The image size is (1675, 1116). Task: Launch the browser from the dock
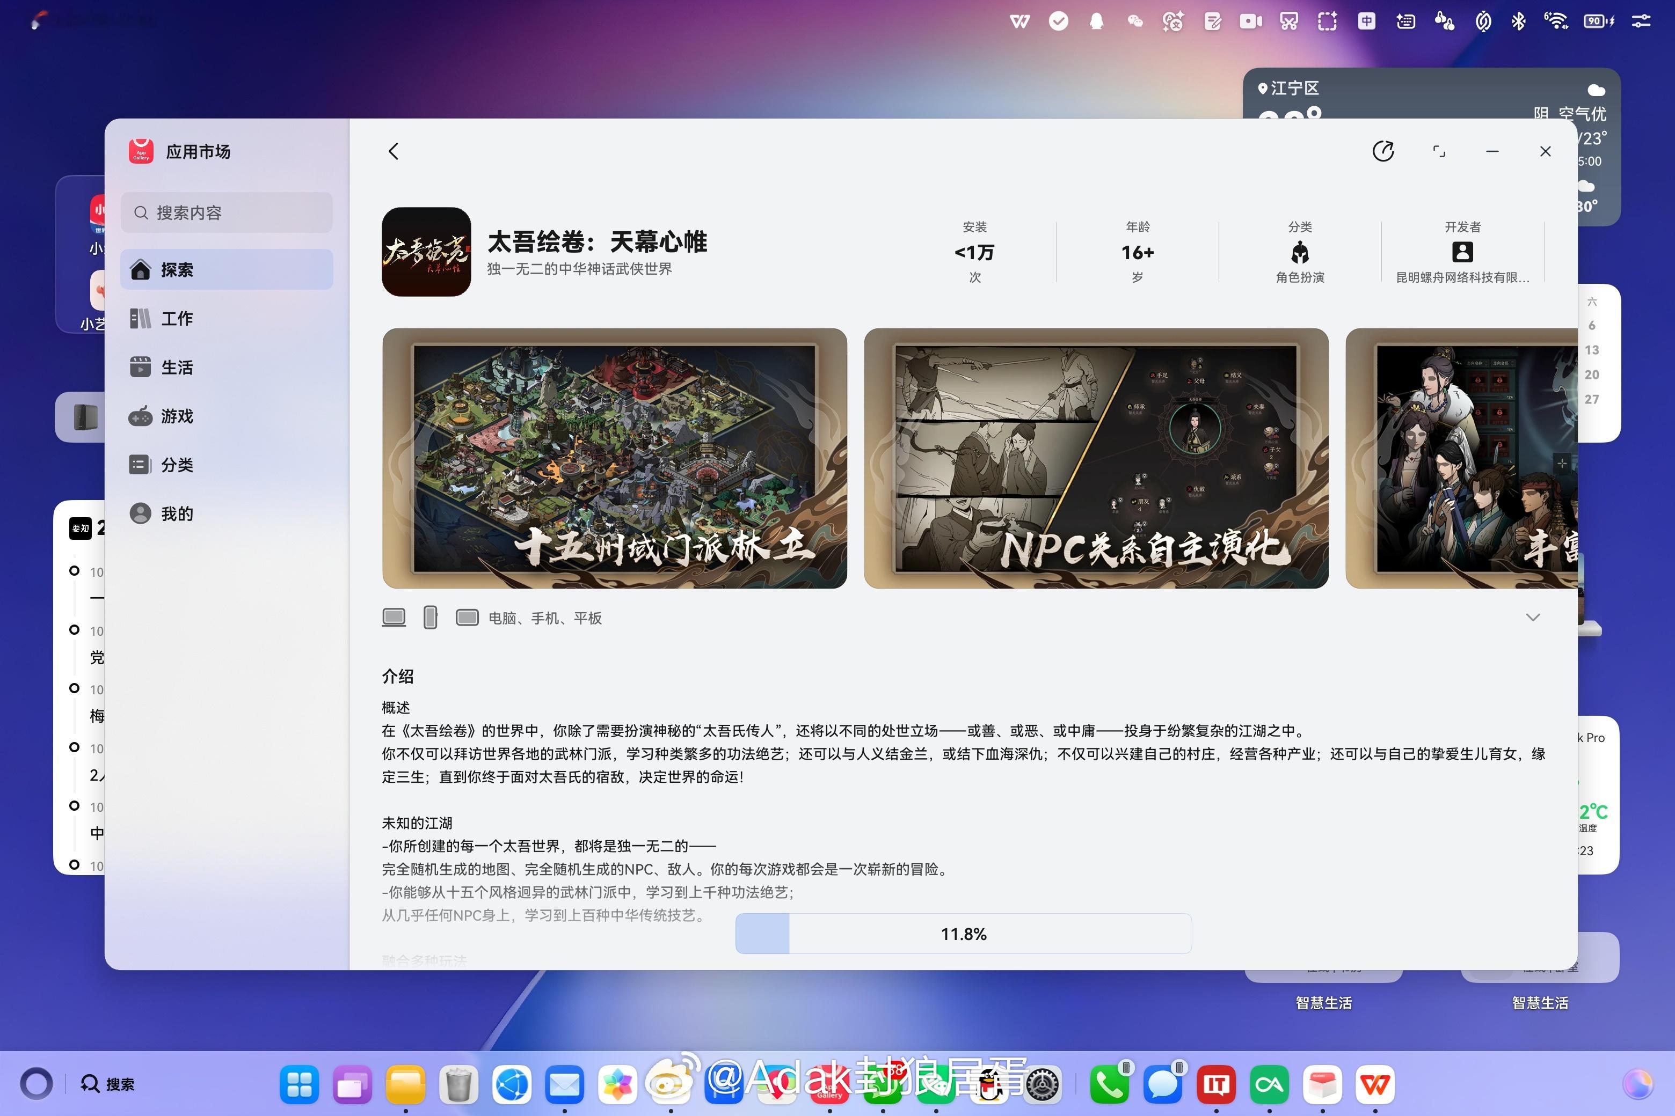tap(511, 1084)
